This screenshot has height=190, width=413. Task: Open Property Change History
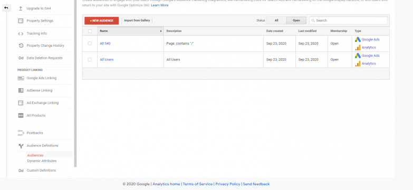[x=45, y=46]
